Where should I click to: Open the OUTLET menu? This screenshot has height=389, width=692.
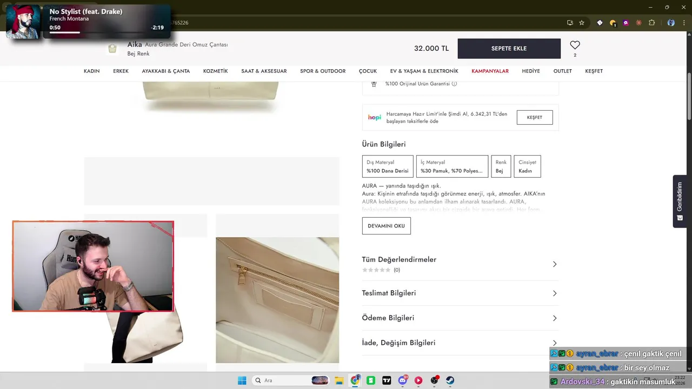[562, 71]
